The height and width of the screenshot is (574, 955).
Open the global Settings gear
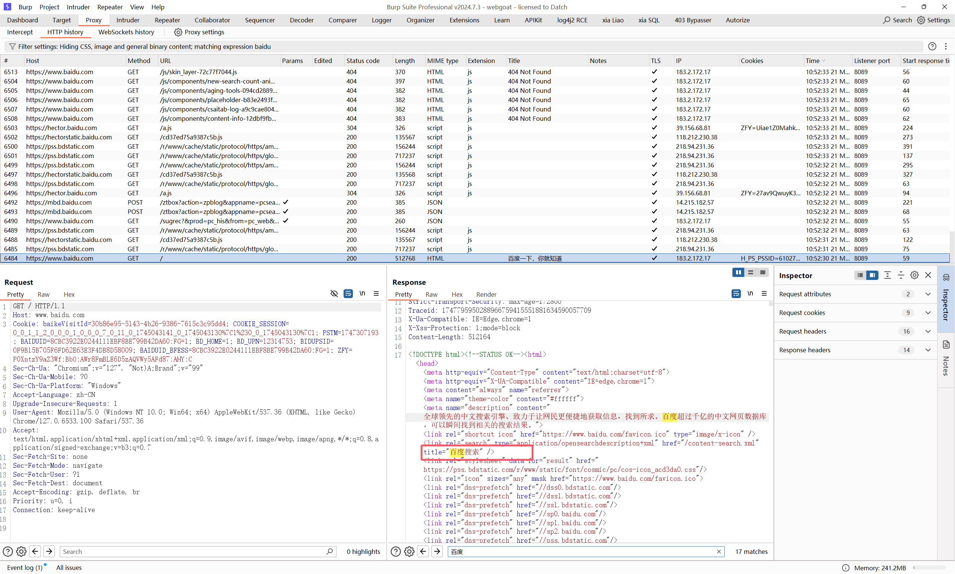(x=921, y=20)
